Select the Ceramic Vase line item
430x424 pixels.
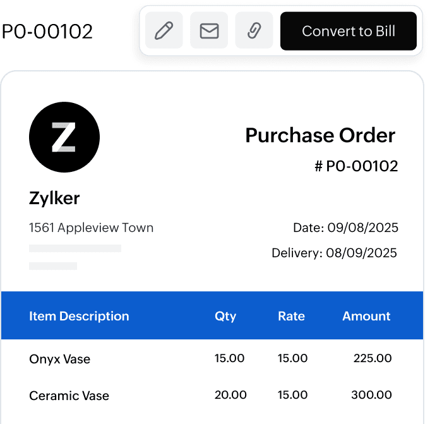tap(69, 396)
